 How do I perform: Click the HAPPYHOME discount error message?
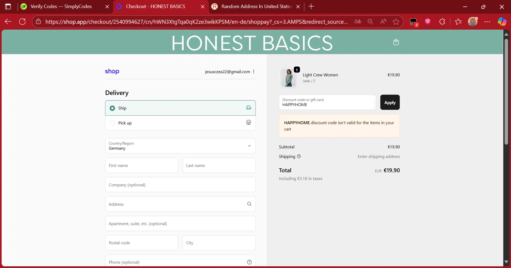(x=339, y=126)
